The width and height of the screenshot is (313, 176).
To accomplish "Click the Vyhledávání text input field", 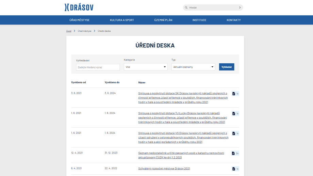I will tap(98, 67).
